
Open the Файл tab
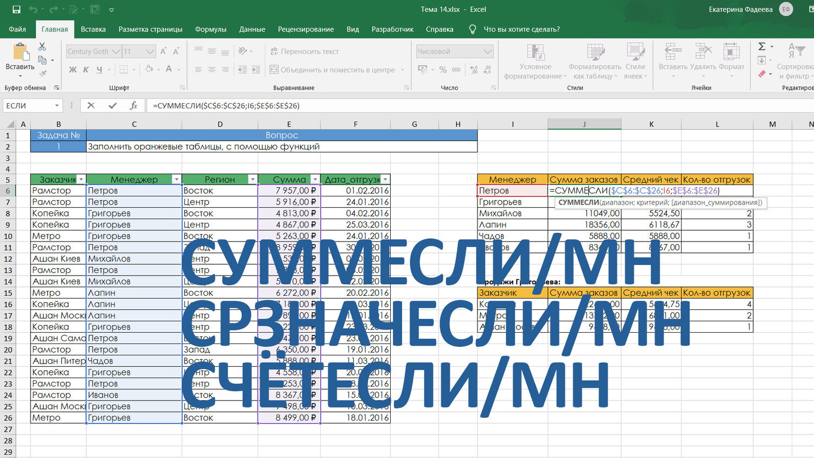pyautogui.click(x=17, y=29)
